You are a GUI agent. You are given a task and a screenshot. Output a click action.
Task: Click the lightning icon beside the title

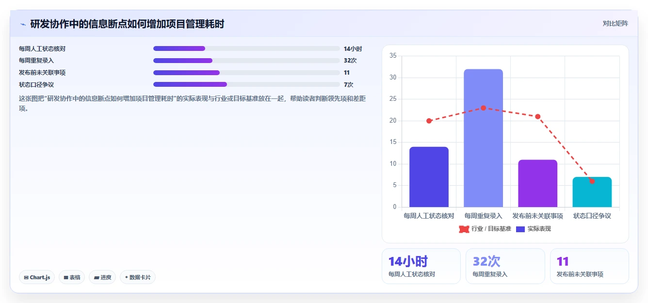pos(23,24)
